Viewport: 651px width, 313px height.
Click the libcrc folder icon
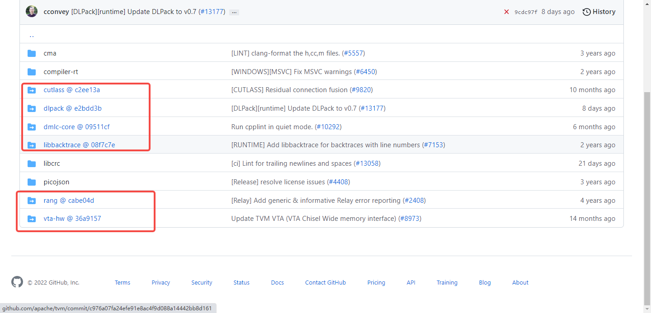[x=32, y=164]
